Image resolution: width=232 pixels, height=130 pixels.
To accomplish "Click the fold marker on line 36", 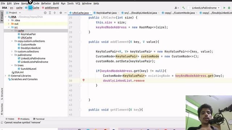I will [80, 71].
